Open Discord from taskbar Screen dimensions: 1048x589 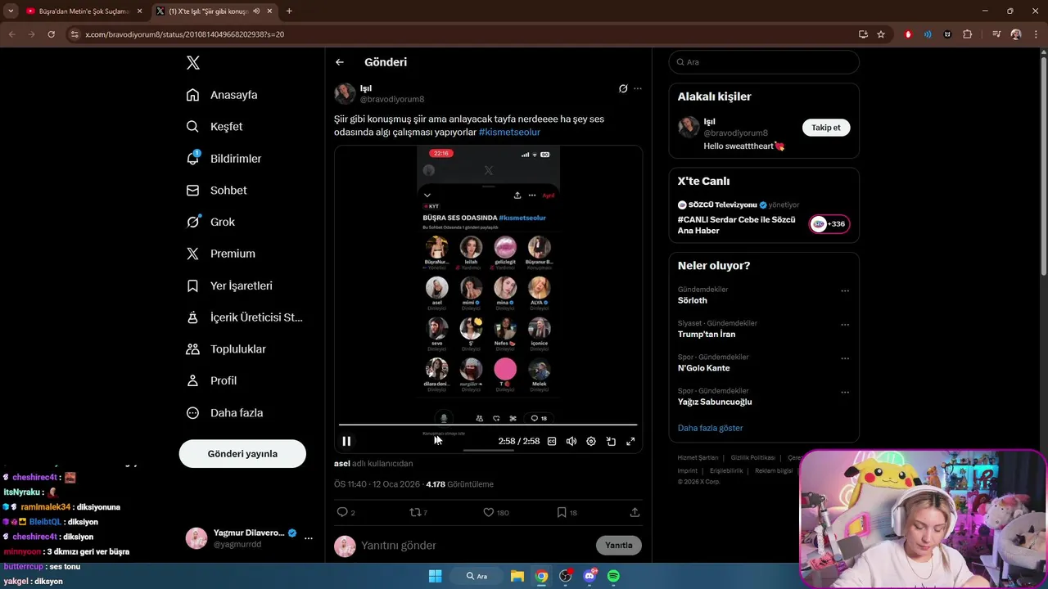[x=589, y=576]
